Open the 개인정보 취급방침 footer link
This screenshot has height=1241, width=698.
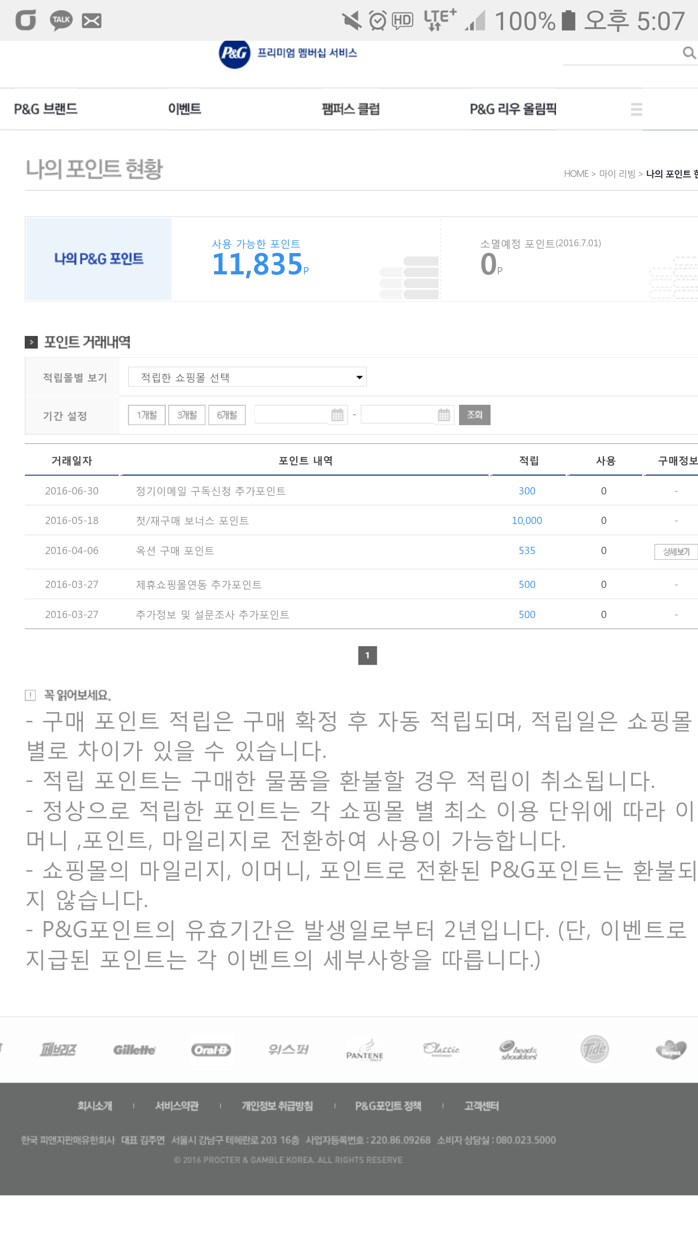(277, 1106)
